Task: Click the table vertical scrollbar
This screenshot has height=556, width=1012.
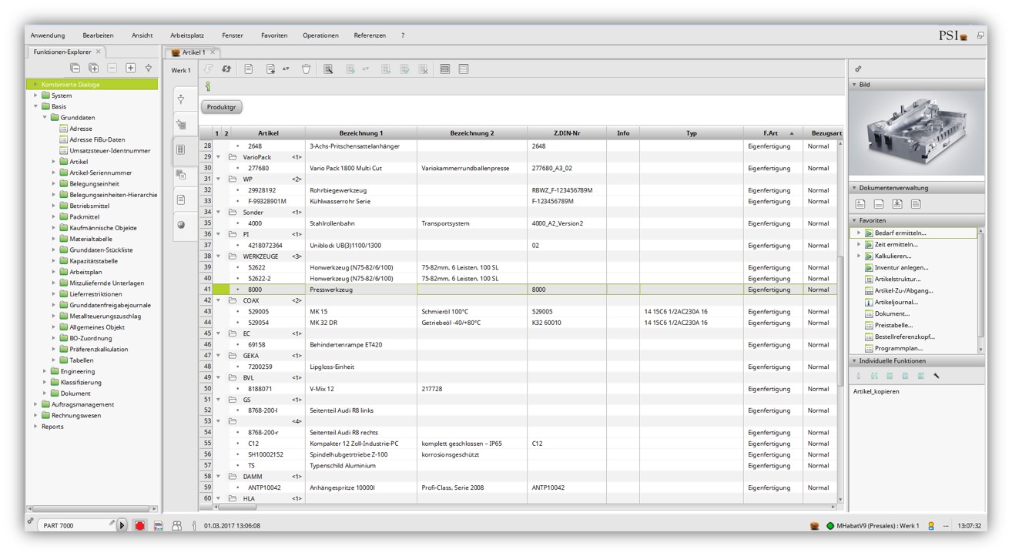Action: [839, 321]
